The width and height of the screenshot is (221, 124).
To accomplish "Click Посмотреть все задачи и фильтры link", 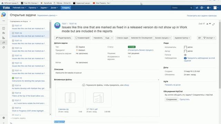I will [202, 16].
